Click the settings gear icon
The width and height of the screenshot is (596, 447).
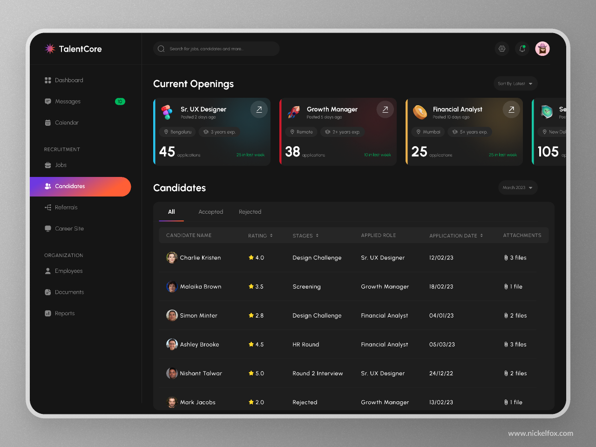click(x=502, y=48)
